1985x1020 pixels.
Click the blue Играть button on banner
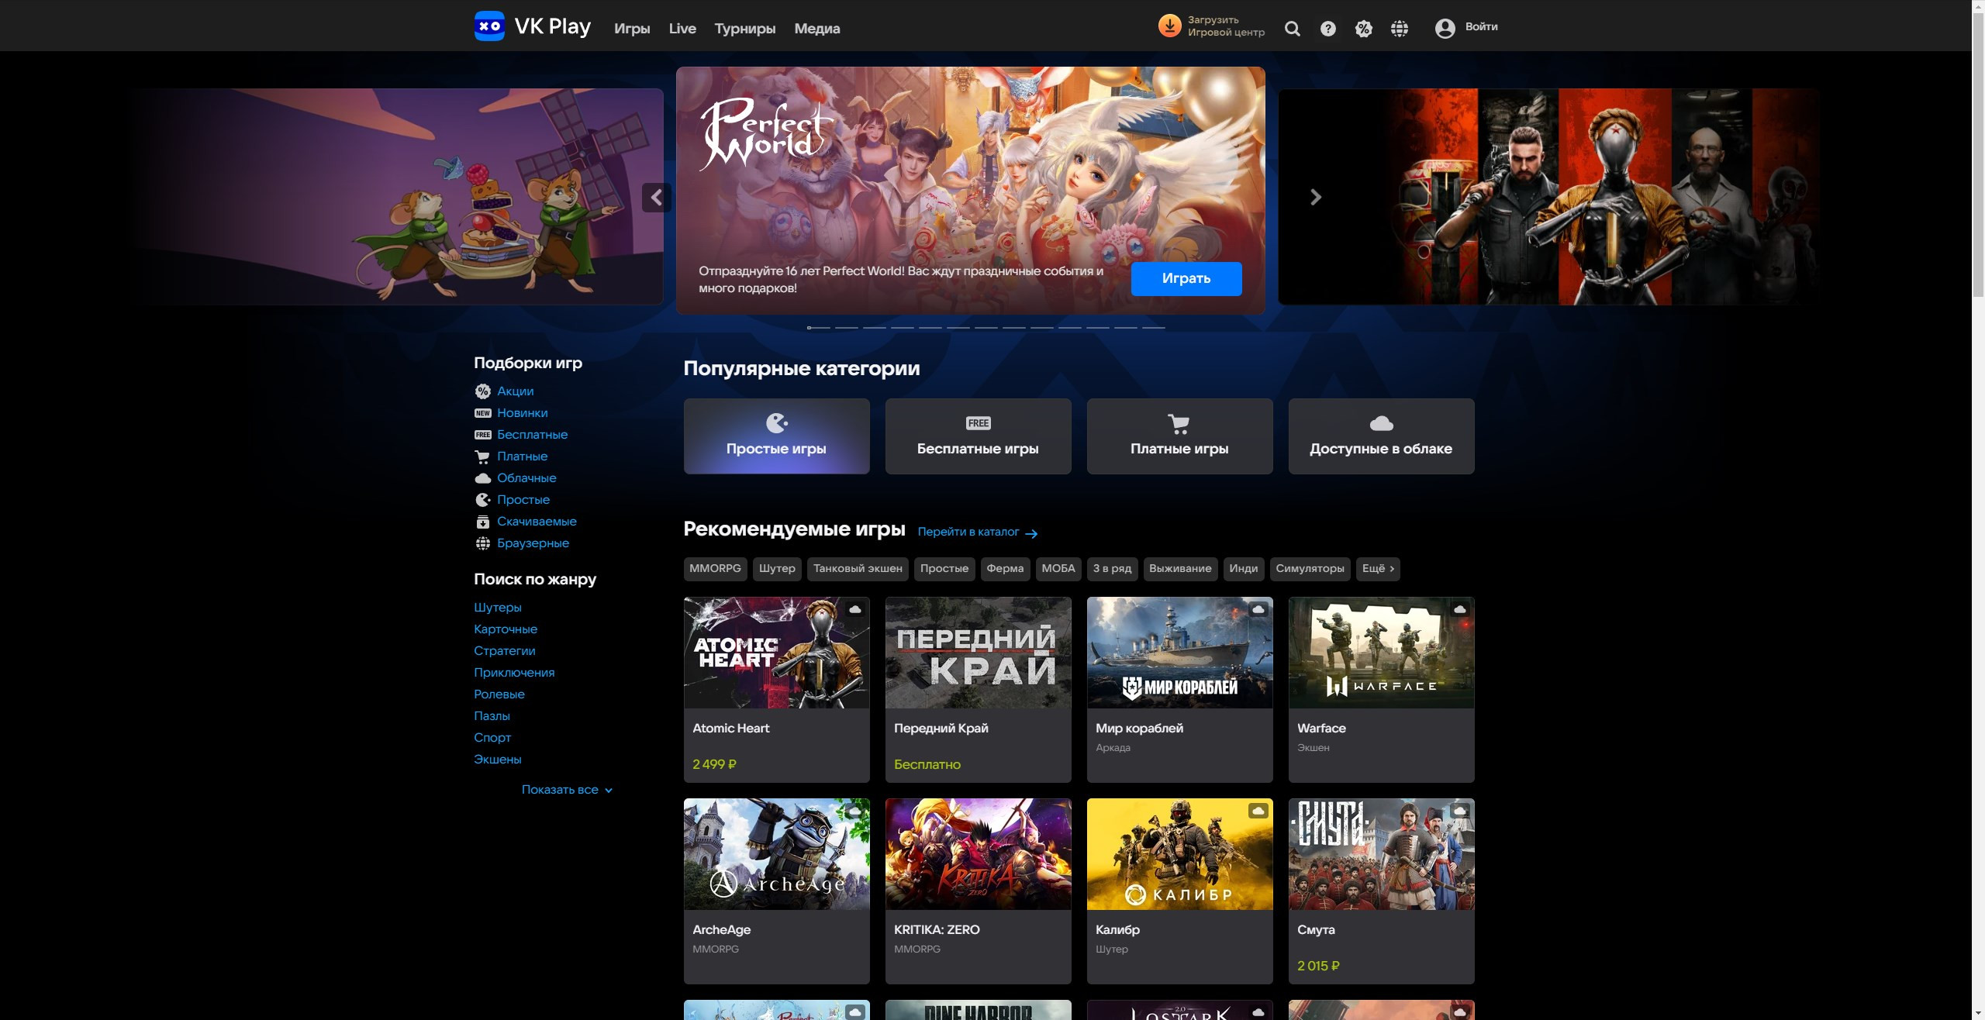pos(1186,279)
